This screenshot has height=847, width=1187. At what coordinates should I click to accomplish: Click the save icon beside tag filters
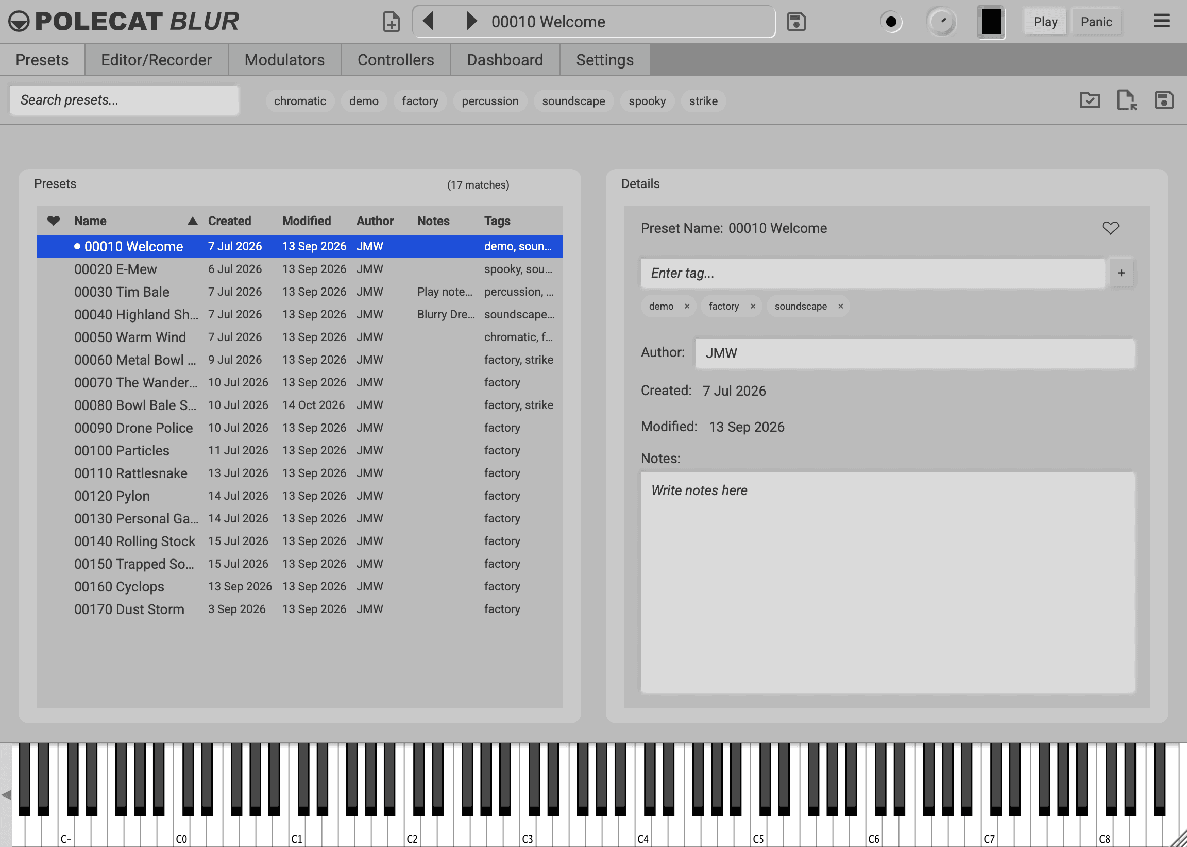pyautogui.click(x=1163, y=100)
